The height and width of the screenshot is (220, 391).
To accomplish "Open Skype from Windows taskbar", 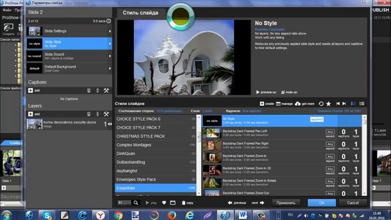I will 47,215.
